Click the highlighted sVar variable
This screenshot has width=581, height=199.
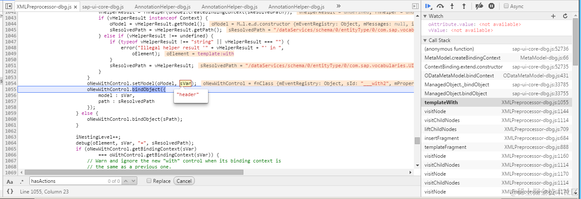tap(185, 84)
